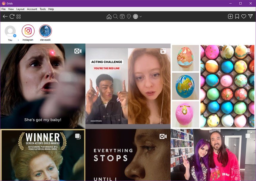Open the File menu

[x=4, y=9]
